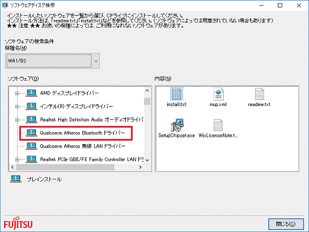Click the software list scroll-up arrow
The width and height of the screenshot is (309, 232).
point(147,90)
